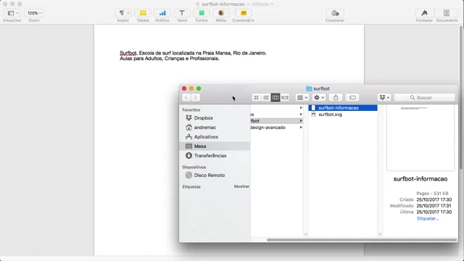This screenshot has width=464, height=261.
Task: Open the 125% zoom dropdown
Action: click(34, 13)
